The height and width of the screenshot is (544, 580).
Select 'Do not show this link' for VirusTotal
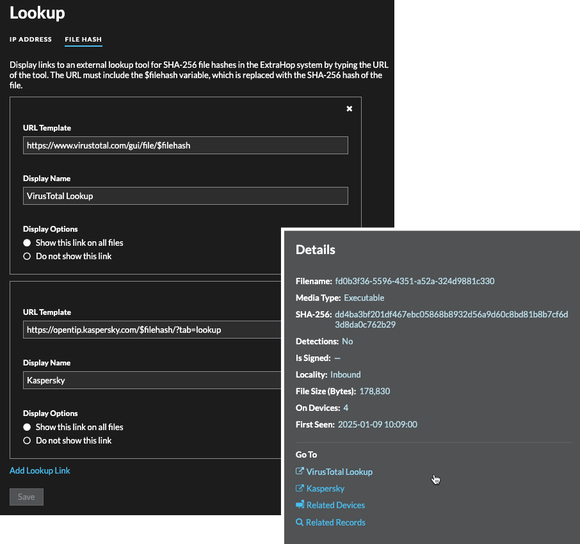27,256
